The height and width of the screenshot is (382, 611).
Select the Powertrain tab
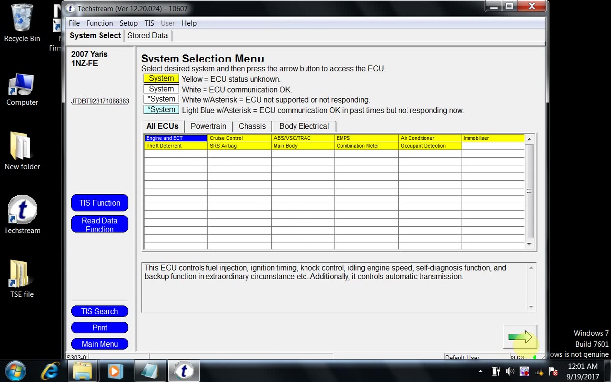click(208, 126)
